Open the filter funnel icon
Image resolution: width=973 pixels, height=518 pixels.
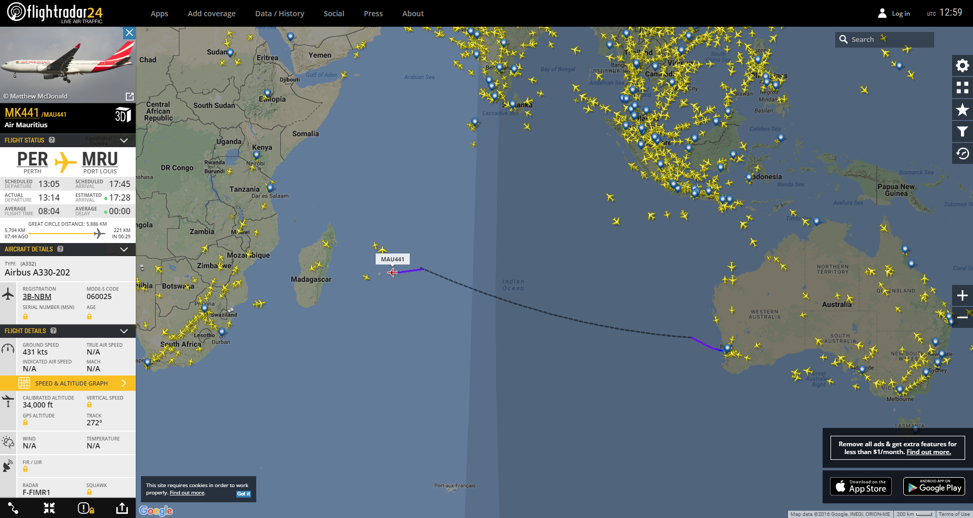tap(962, 131)
